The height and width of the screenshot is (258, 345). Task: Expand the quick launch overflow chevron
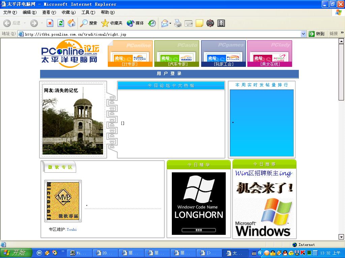coord(63,251)
